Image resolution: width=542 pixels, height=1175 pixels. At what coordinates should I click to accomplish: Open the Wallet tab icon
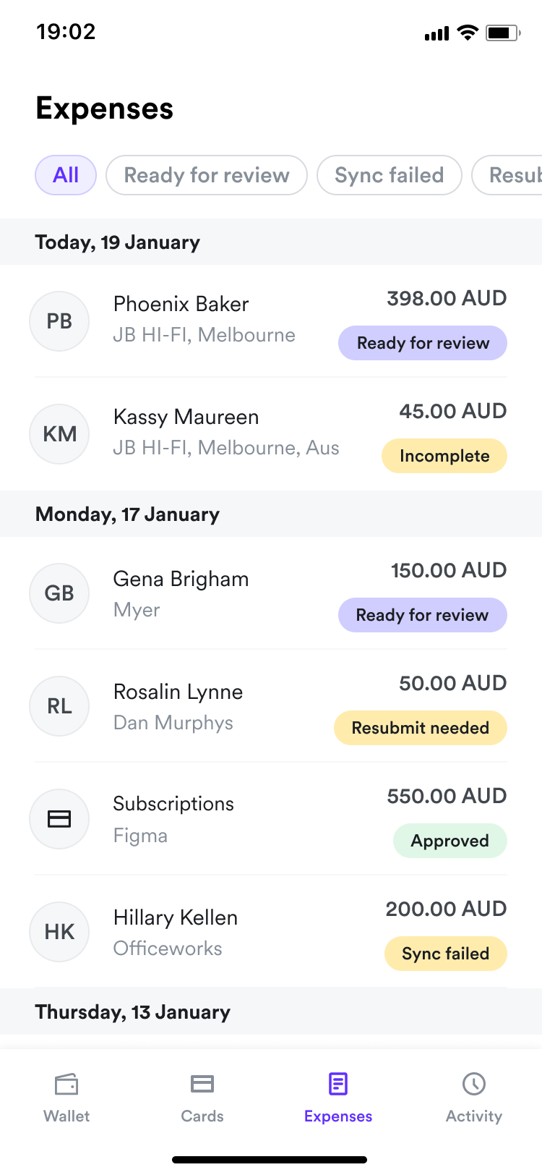pos(66,1084)
